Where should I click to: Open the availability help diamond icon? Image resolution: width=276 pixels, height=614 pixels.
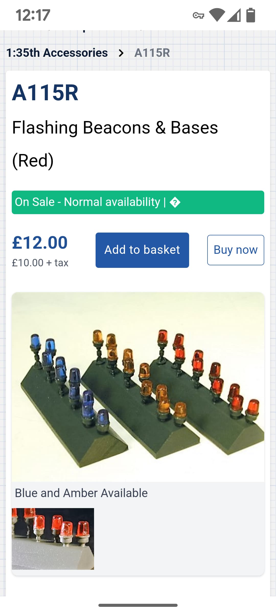click(175, 202)
